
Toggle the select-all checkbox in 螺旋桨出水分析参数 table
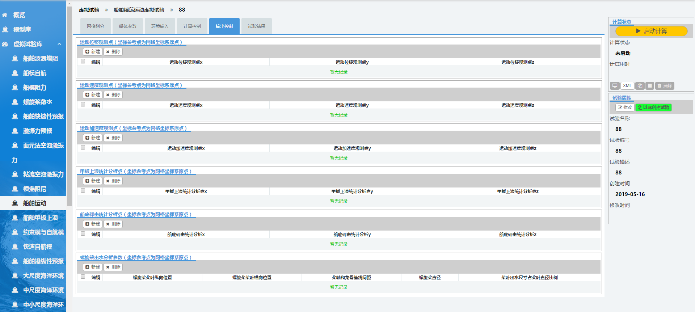pyautogui.click(x=83, y=277)
